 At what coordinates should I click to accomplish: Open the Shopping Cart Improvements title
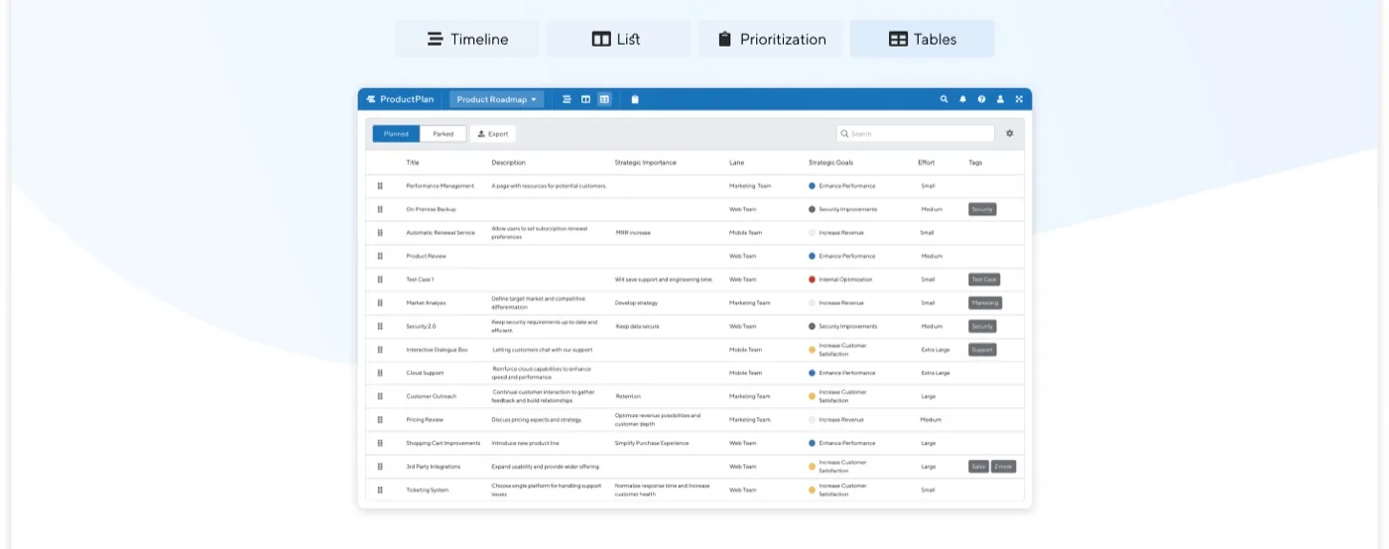(x=443, y=443)
